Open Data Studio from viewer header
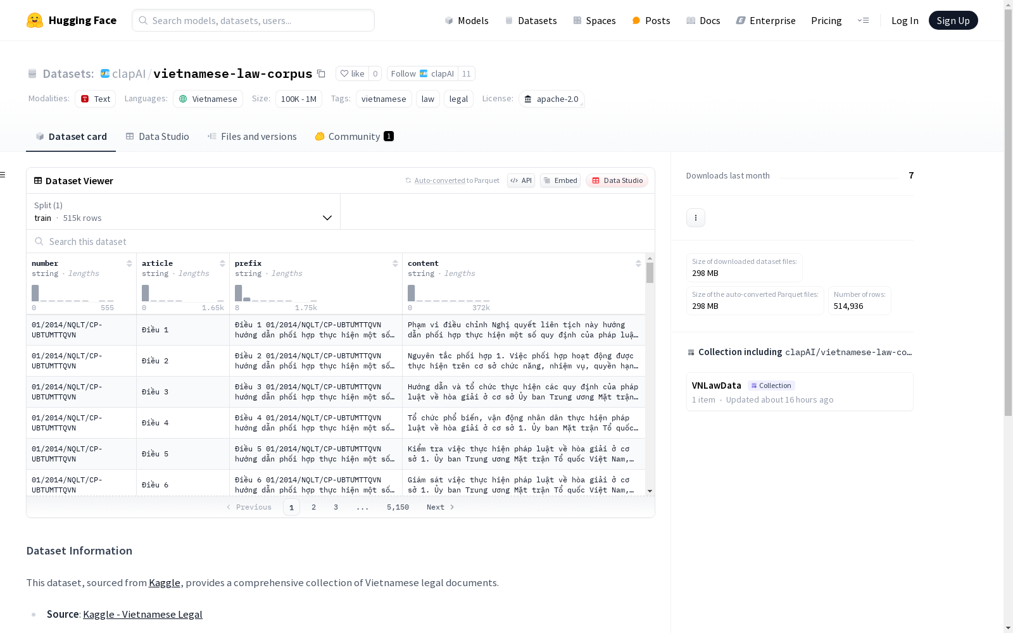 click(x=617, y=180)
